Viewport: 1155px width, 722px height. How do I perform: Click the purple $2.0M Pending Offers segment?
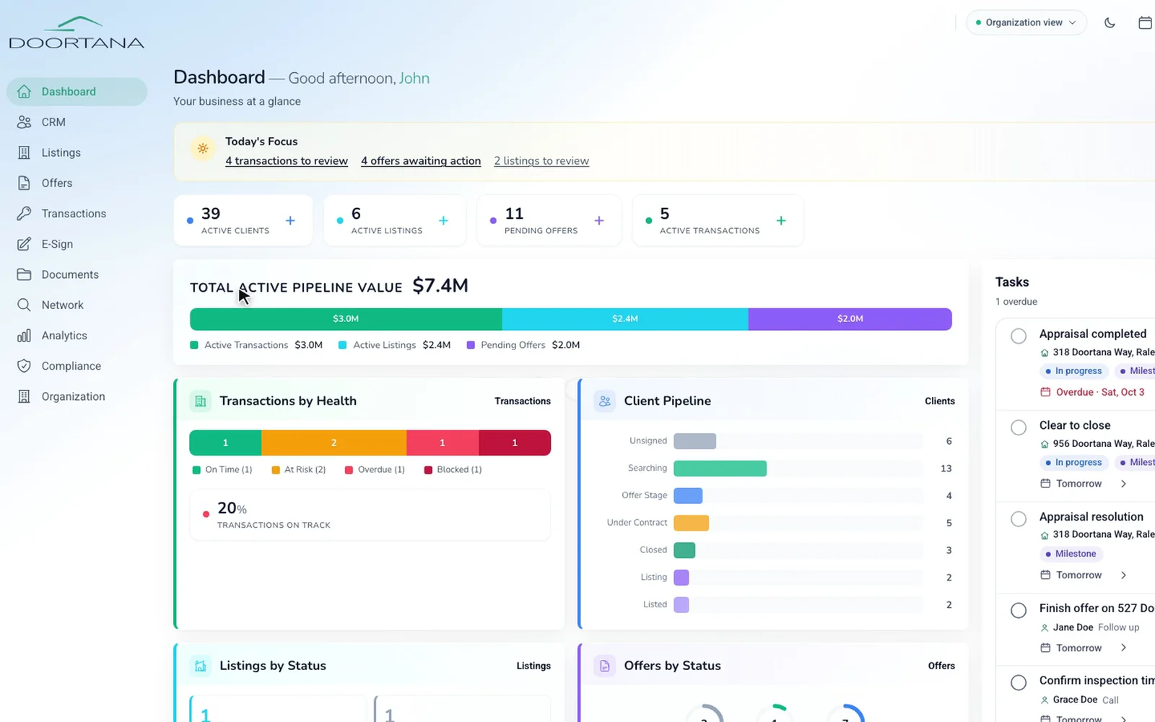850,319
